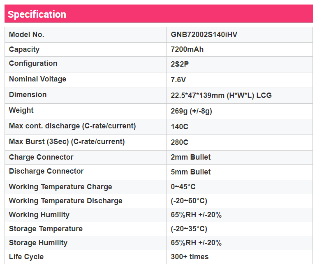Click the 2mm Bullet charge connector value
The width and height of the screenshot is (317, 267).
coord(190,157)
